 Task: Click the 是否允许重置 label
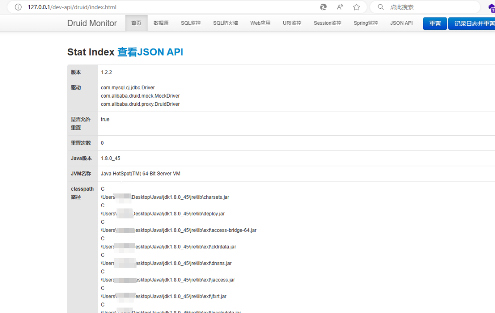point(81,123)
